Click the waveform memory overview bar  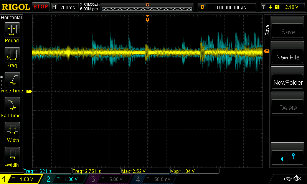coord(147,7)
